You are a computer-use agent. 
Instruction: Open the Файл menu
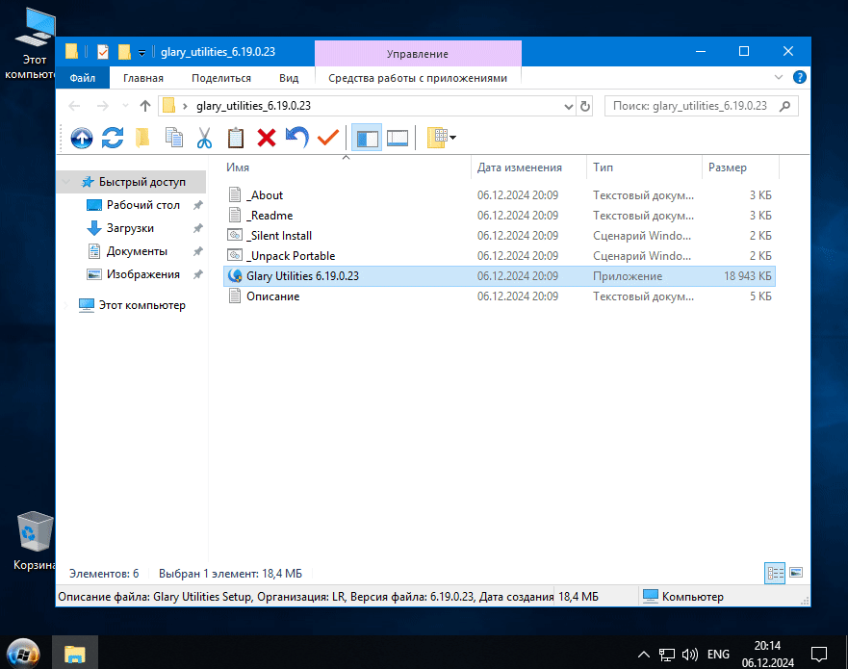pyautogui.click(x=82, y=78)
